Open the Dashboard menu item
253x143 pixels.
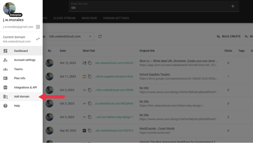pos(21,51)
